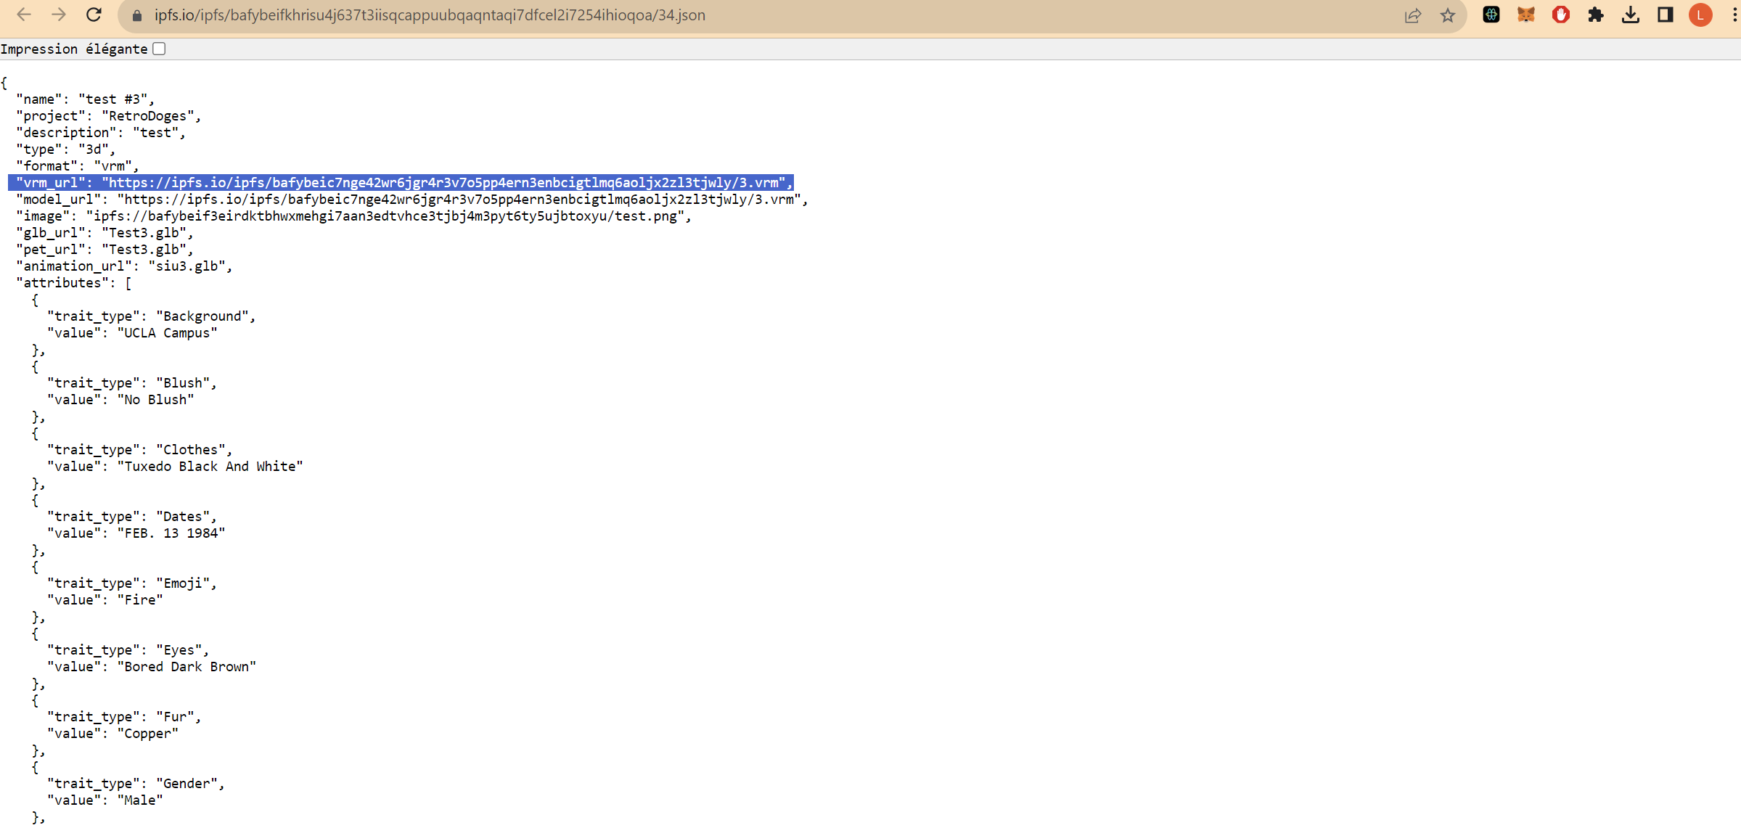1741x828 pixels.
Task: Open the profile avatar L menu
Action: tap(1700, 15)
